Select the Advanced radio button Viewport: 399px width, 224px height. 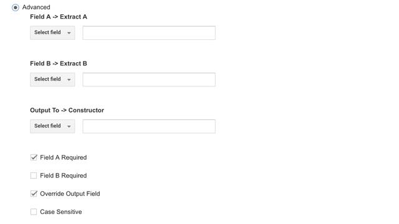click(x=15, y=7)
